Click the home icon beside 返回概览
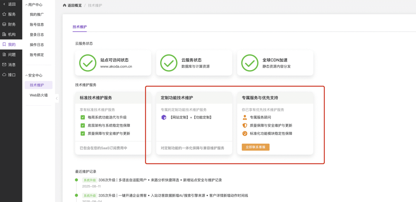The image size is (416, 202). 64,5
